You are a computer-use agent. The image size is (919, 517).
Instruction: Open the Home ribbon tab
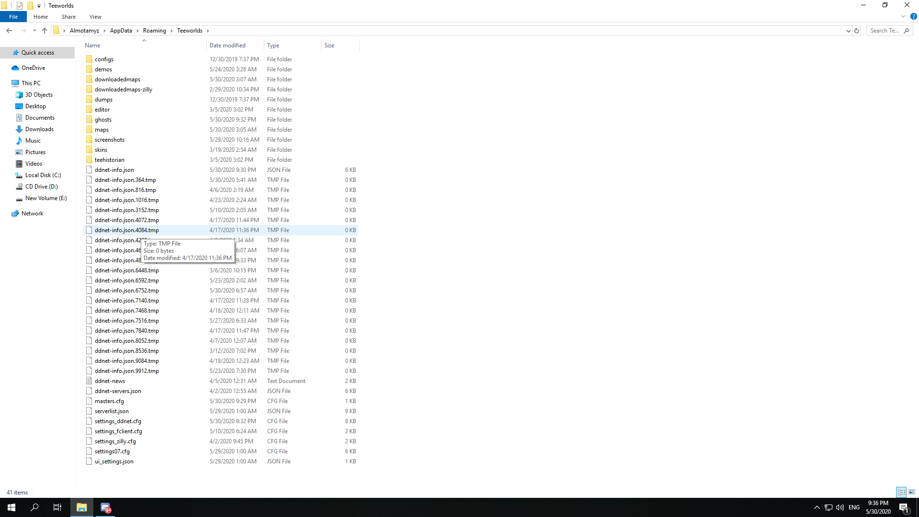(41, 17)
